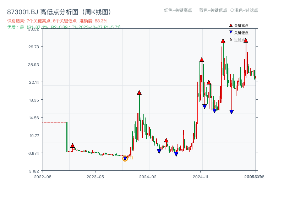The width and height of the screenshot is (284, 213).
Task: Click the red marker above the 2023-01 peak
Action: 73,145
